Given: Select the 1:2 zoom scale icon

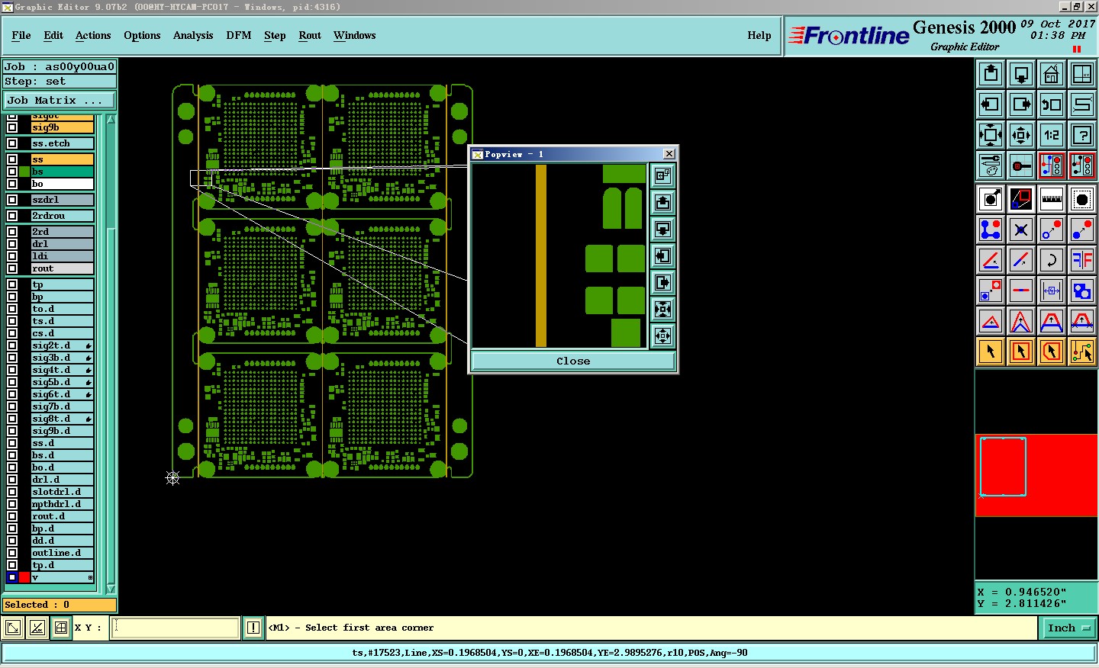Looking at the screenshot, I should point(1052,135).
